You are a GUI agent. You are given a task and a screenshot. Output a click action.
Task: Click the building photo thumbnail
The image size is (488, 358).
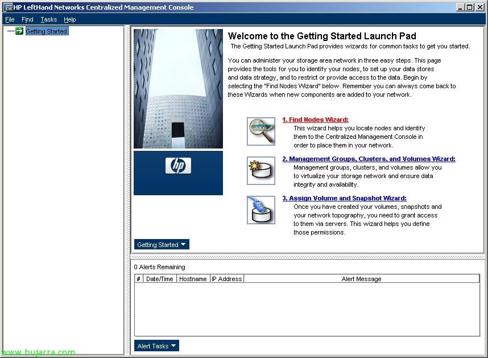(x=178, y=89)
